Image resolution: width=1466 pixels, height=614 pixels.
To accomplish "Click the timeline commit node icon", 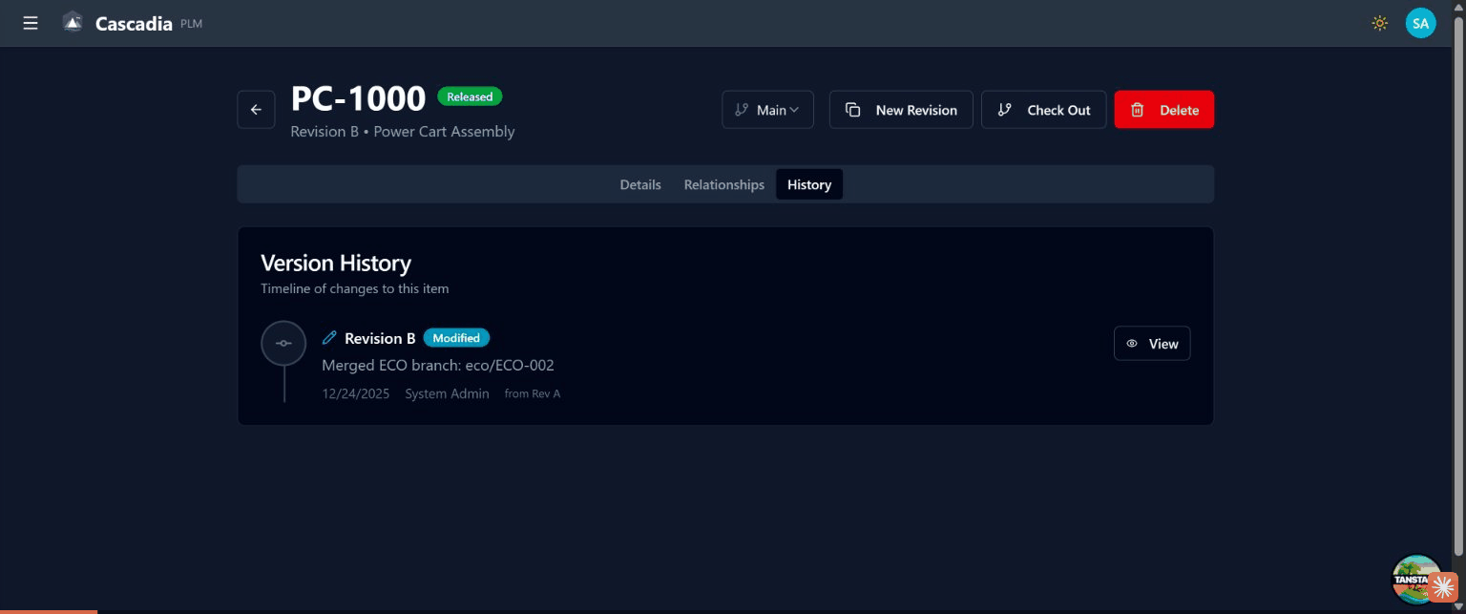I will coord(283,344).
